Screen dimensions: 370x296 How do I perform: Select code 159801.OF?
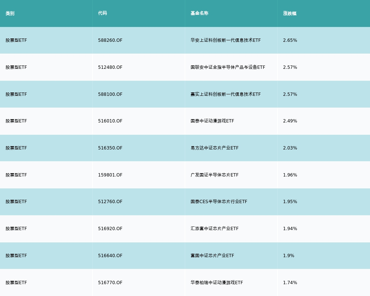(x=110, y=175)
